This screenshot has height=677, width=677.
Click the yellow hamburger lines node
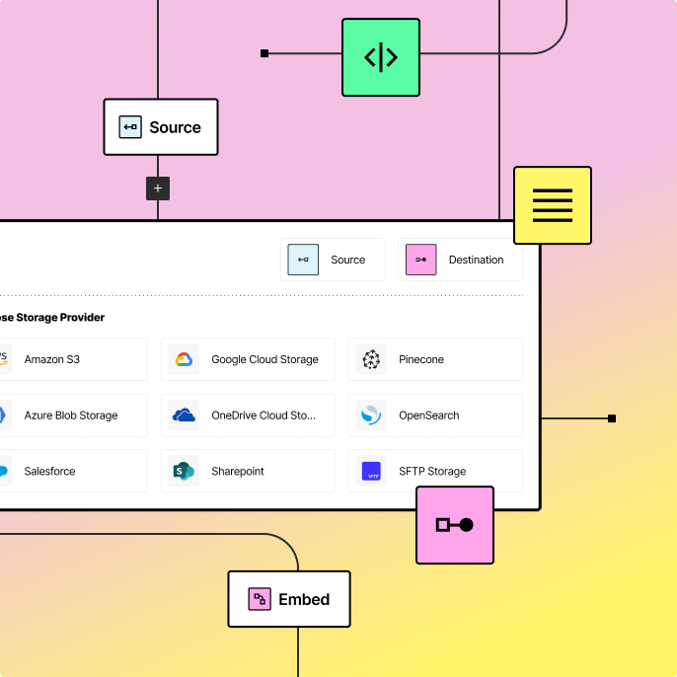point(552,205)
